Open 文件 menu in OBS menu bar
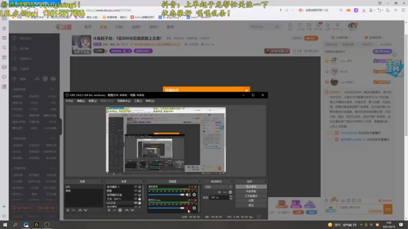 coord(69,101)
